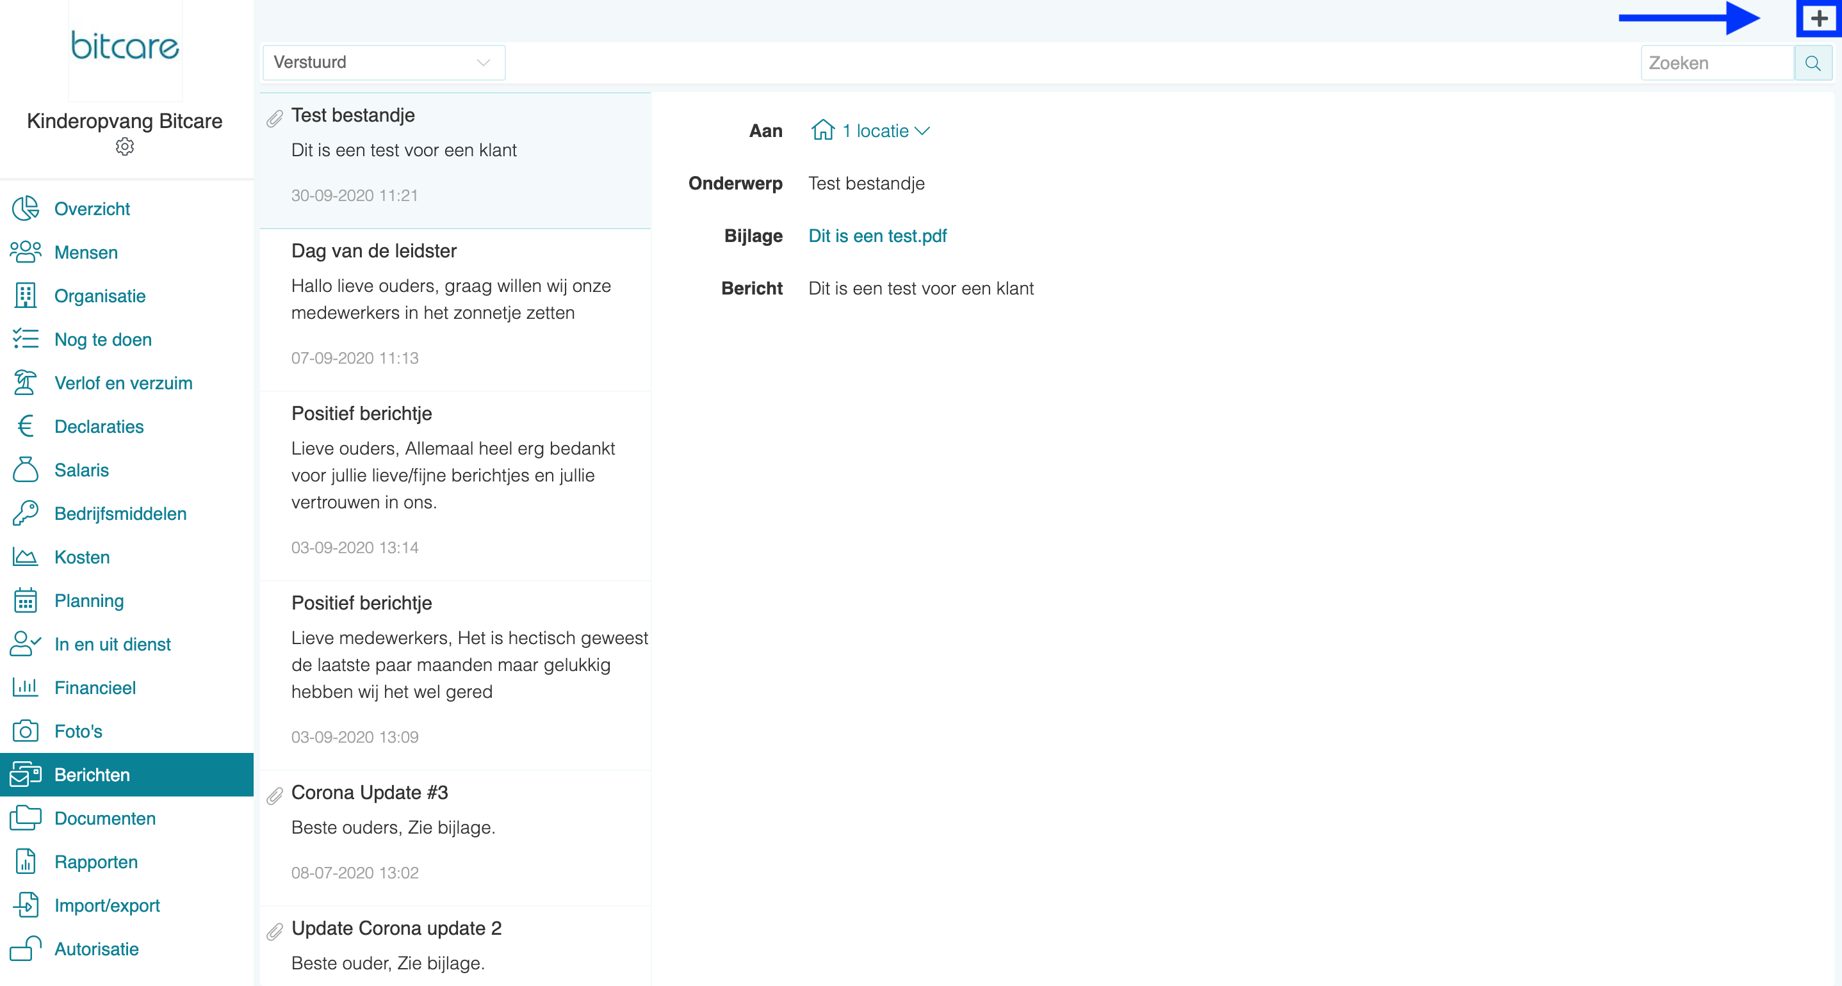
Task: Open the Verstuurd folder dropdown
Action: [x=384, y=63]
